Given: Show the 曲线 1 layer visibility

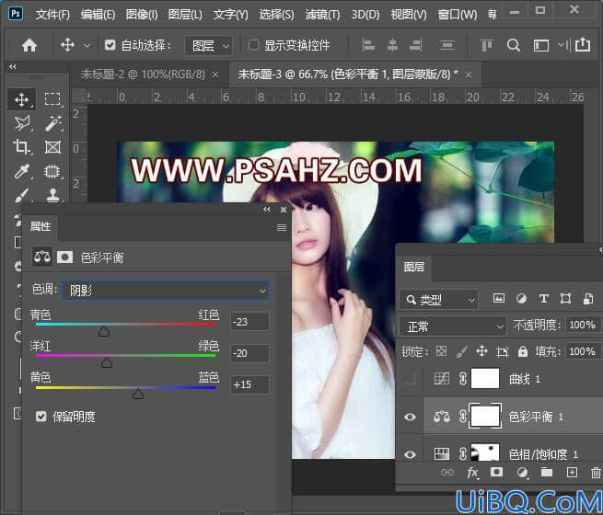Looking at the screenshot, I should pos(410,379).
